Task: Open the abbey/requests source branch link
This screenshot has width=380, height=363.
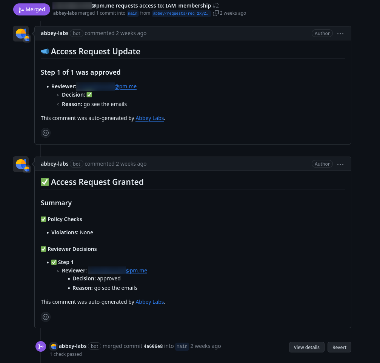Action: point(181,13)
